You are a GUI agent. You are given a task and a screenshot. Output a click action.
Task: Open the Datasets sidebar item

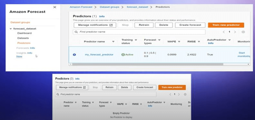click(x=23, y=38)
